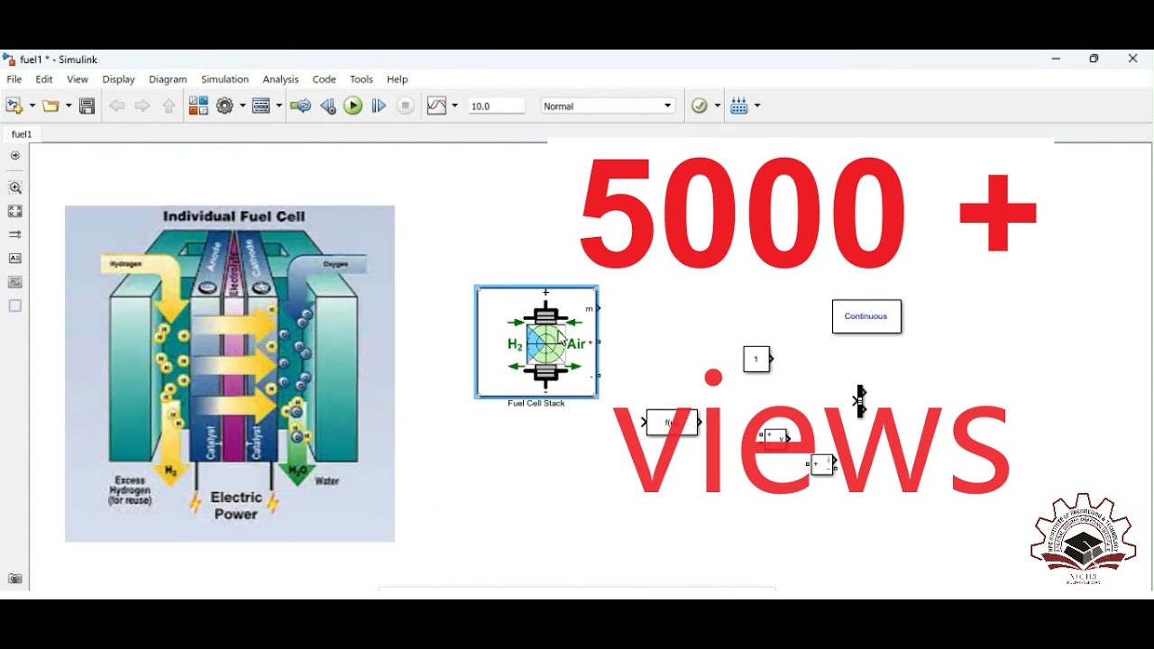Expand the Configuration Parameters dropdown arrow
Image resolution: width=1154 pixels, height=649 pixels.
(242, 106)
